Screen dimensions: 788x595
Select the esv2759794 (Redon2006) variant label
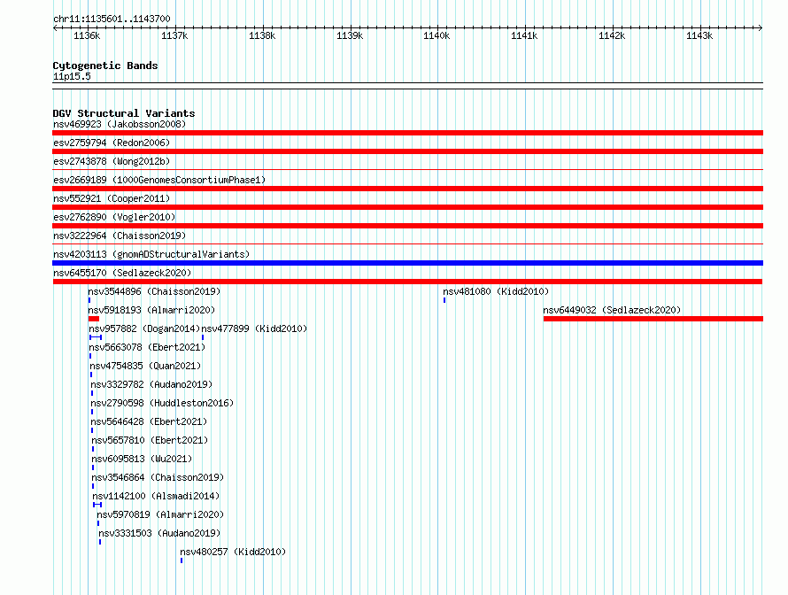point(112,143)
